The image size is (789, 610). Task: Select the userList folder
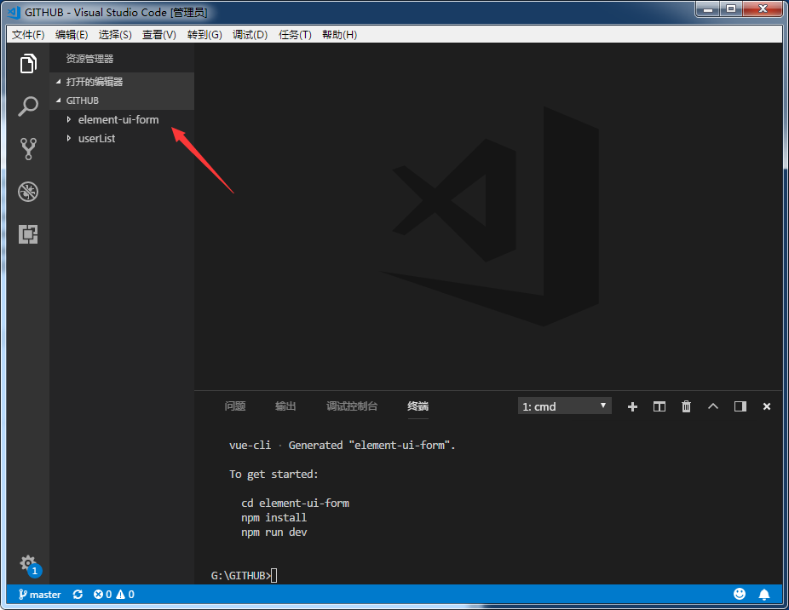[96, 138]
